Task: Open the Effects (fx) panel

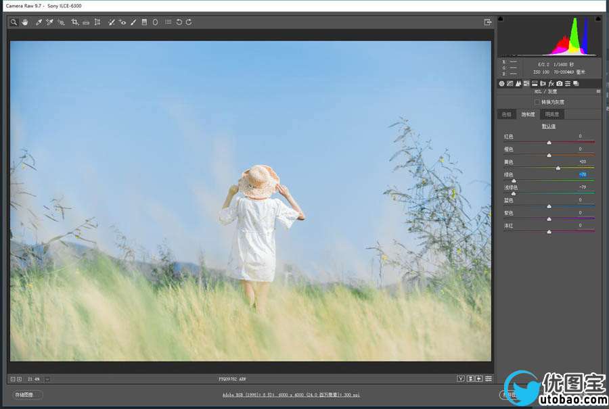Action: pos(551,84)
